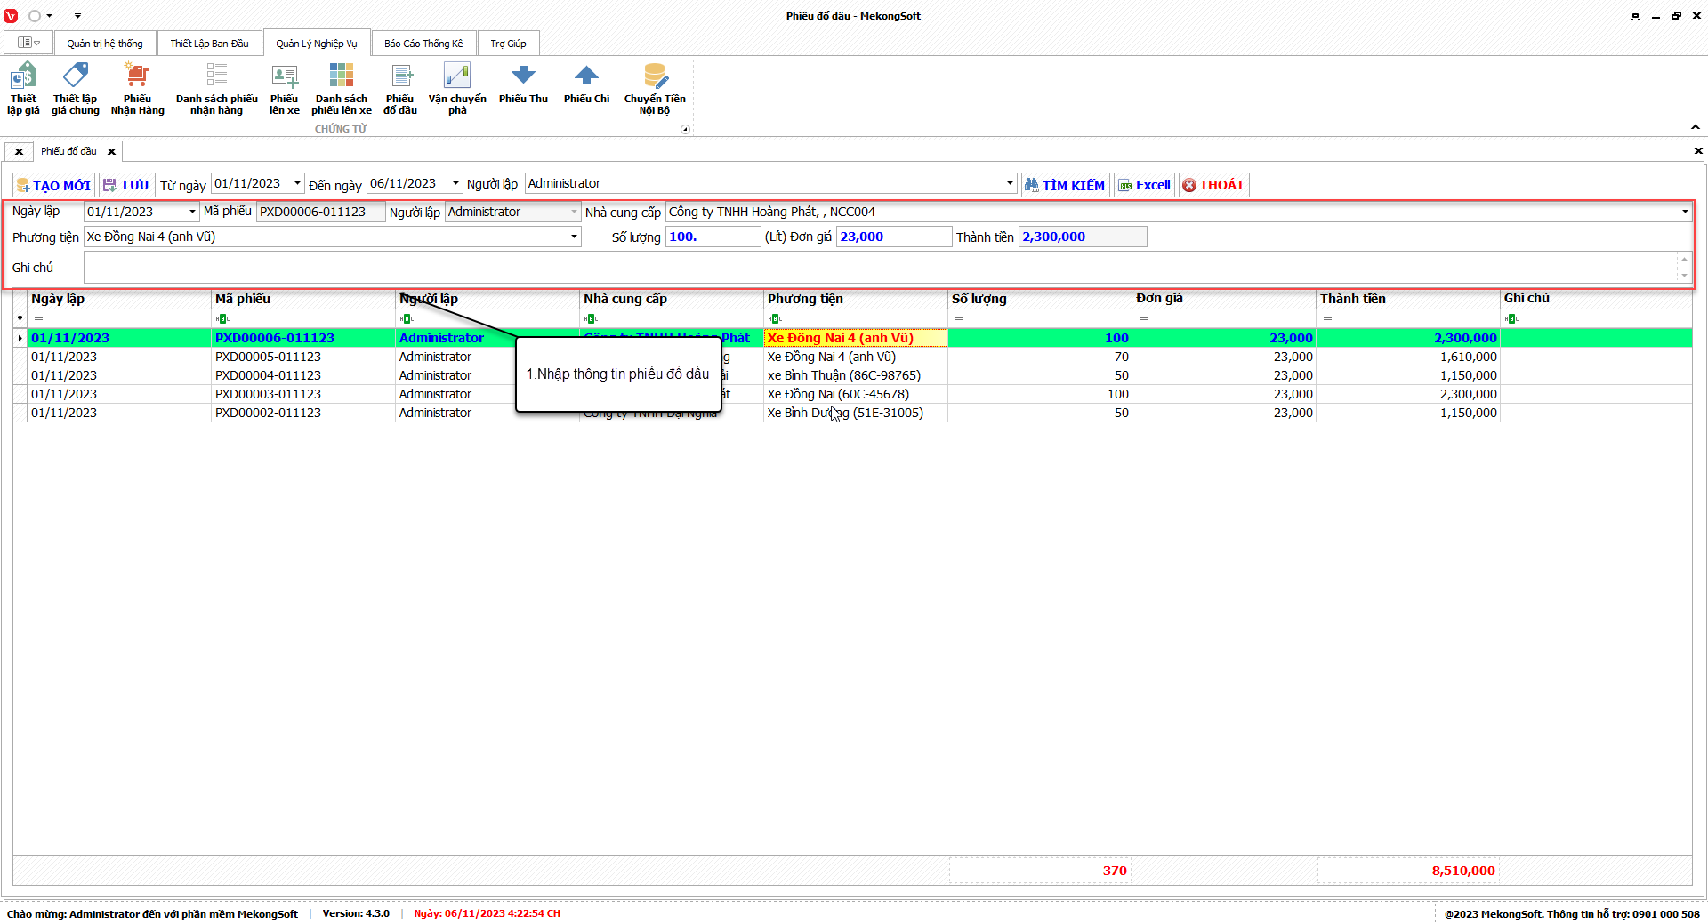Image resolution: width=1708 pixels, height=924 pixels.
Task: Open the Thiết Lập Ban Đầu tab
Action: (209, 44)
